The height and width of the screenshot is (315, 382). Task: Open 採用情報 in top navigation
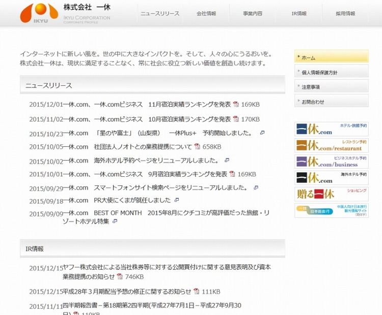(x=345, y=14)
